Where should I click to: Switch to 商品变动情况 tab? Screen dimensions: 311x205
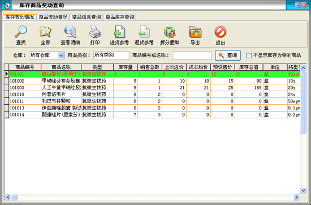(53, 17)
